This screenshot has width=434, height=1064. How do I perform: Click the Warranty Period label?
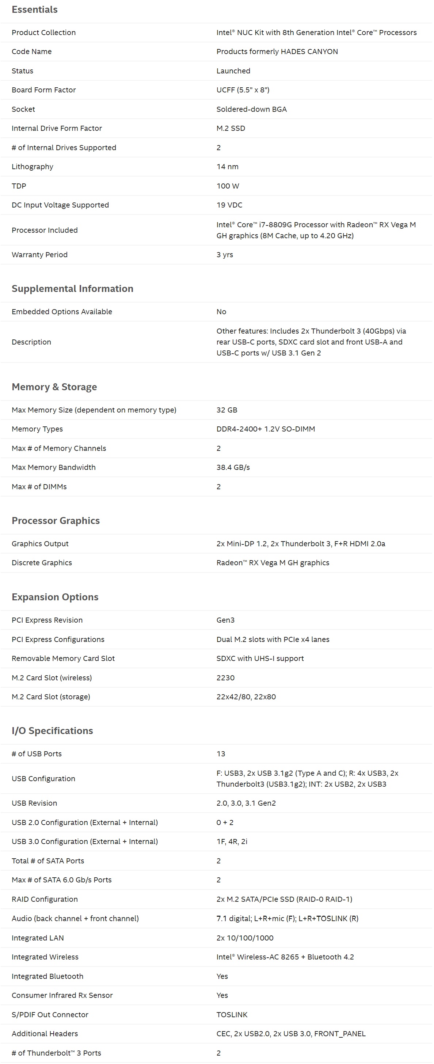[40, 255]
